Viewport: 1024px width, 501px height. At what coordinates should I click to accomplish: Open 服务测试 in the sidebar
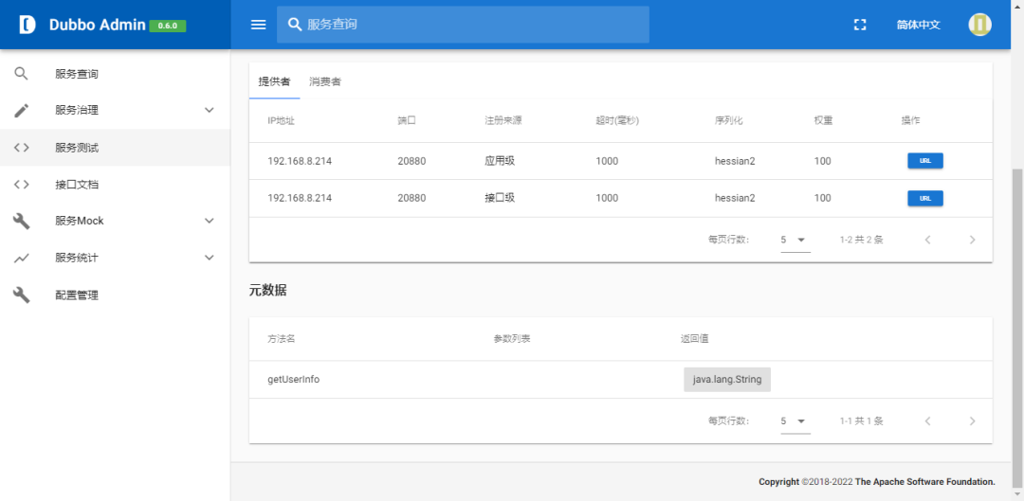115,148
